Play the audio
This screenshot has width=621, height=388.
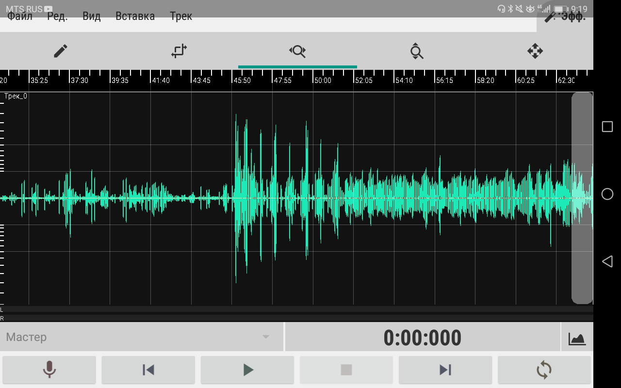coord(247,370)
